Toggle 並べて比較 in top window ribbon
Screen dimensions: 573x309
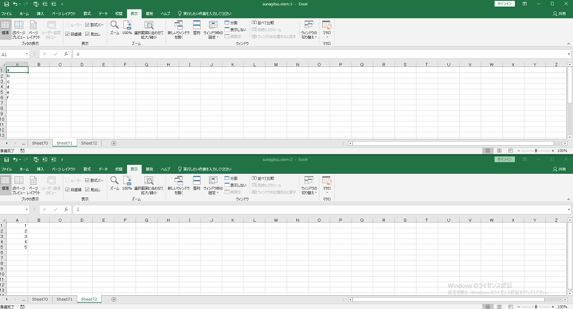[x=263, y=23]
